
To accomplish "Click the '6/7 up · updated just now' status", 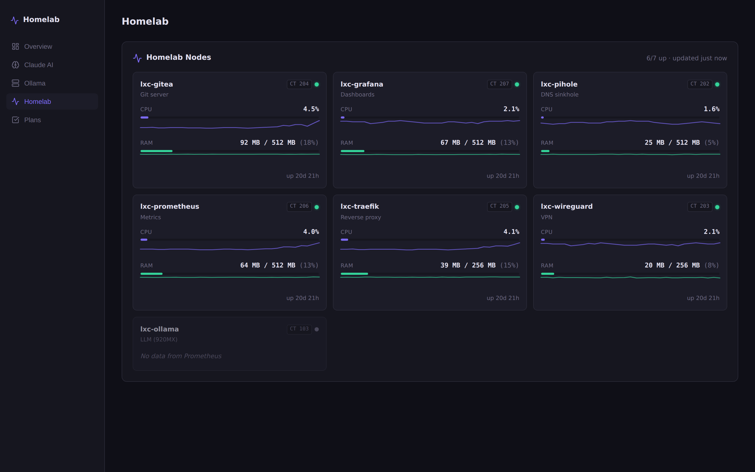I will [x=687, y=58].
